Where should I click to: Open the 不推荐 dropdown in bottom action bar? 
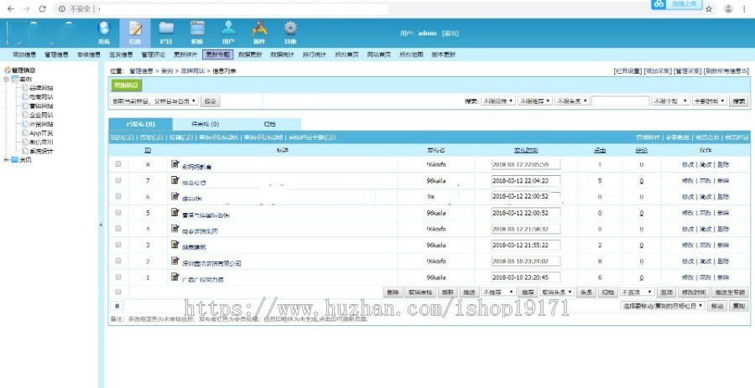coord(499,292)
